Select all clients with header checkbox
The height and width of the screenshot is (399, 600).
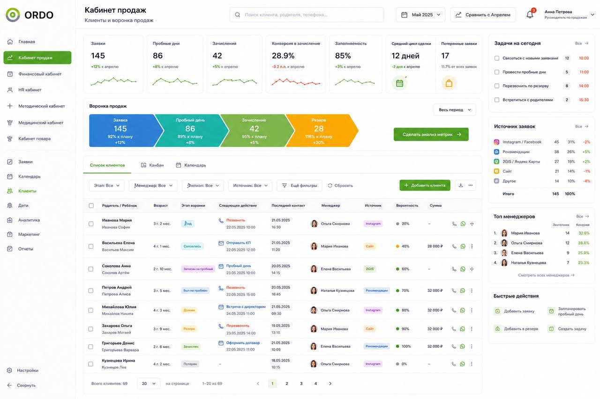(x=91, y=205)
